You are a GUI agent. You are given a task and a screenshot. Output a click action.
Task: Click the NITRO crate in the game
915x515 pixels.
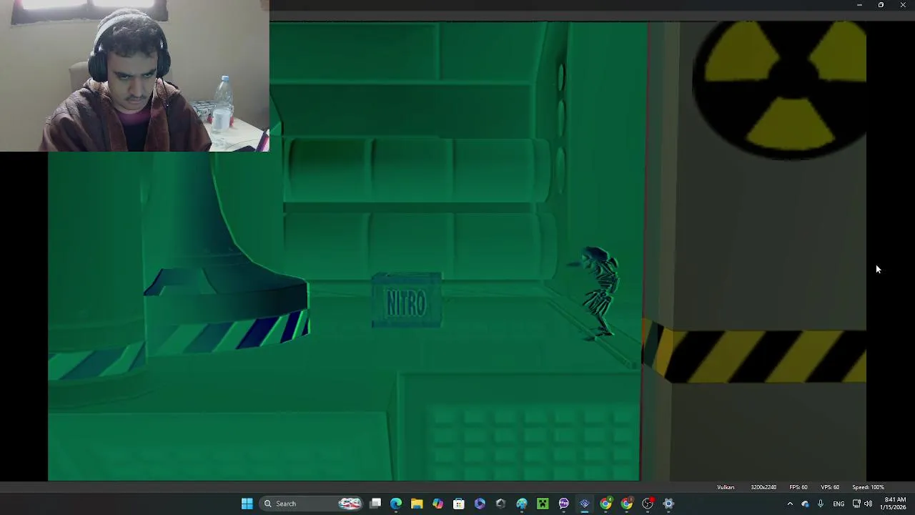coord(407,301)
